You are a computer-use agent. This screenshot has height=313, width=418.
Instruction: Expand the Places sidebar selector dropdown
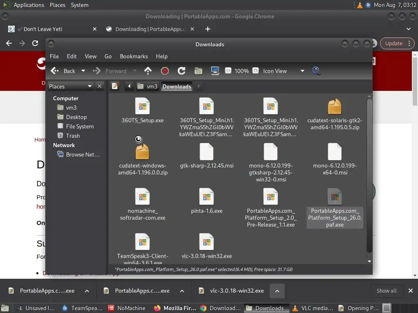(x=70, y=86)
